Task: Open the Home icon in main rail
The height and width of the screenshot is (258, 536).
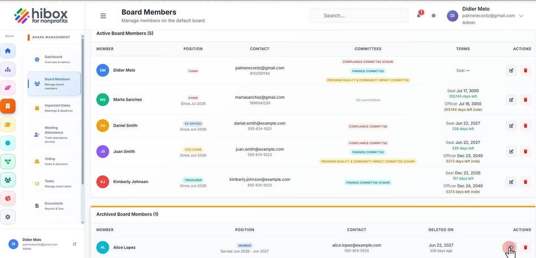Action: click(x=8, y=51)
